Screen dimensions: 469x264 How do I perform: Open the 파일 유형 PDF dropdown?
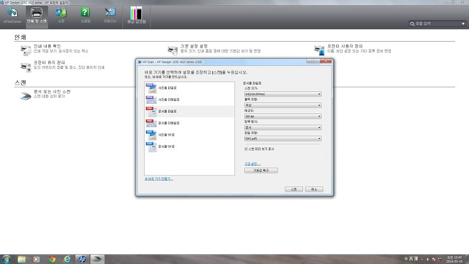point(283,139)
